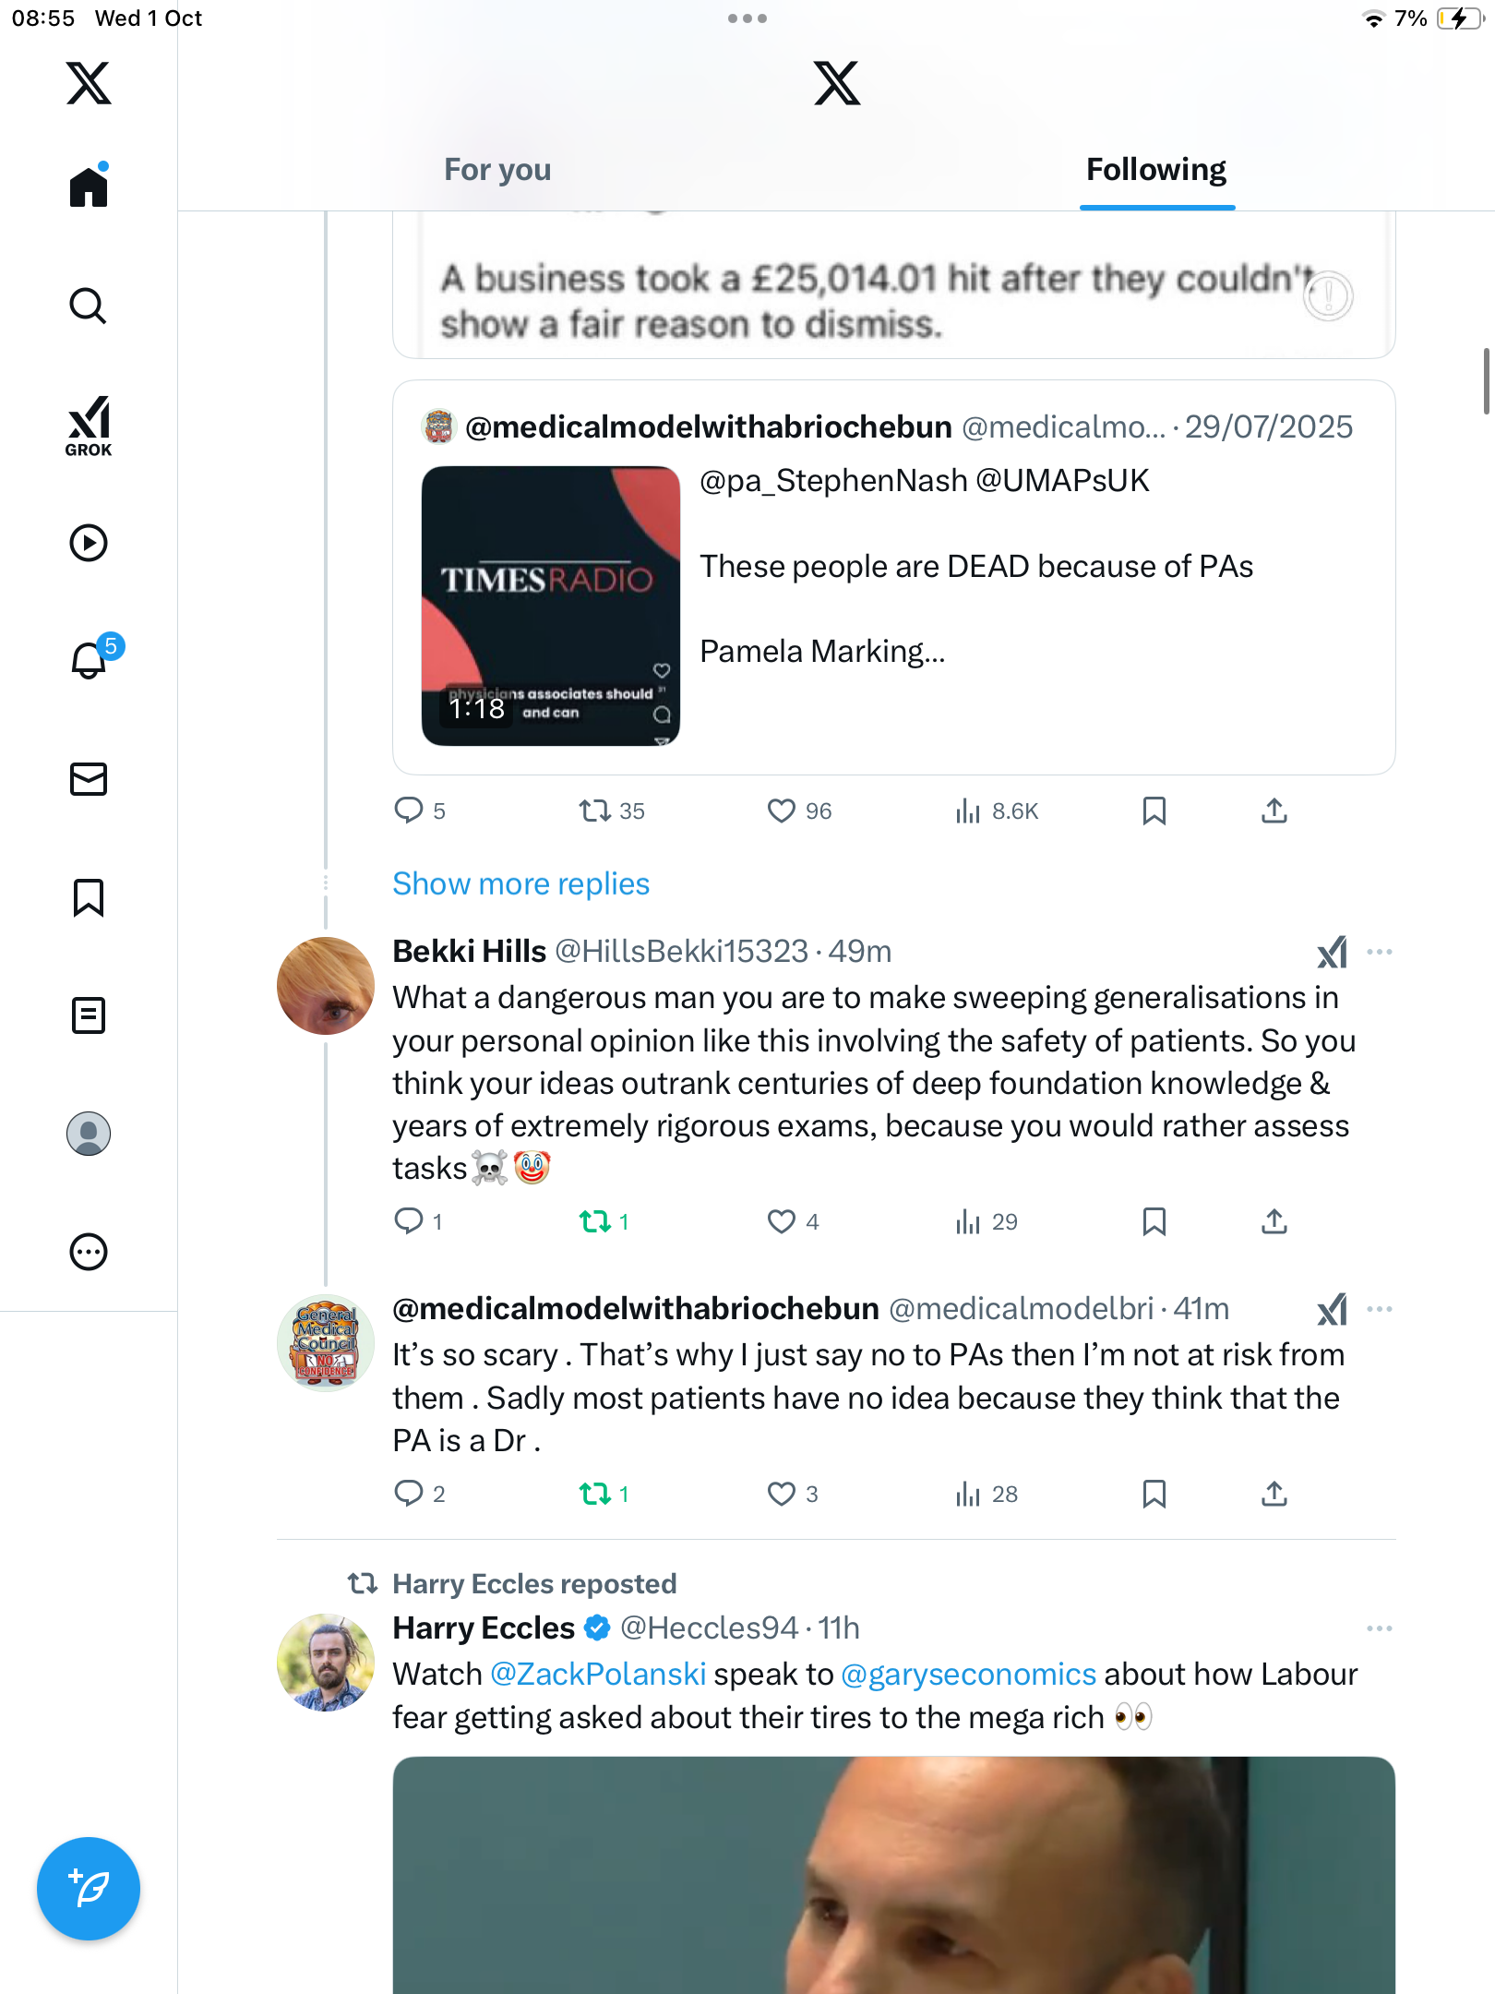Play the Times Radio video thumbnail
The width and height of the screenshot is (1495, 1994).
coord(551,606)
